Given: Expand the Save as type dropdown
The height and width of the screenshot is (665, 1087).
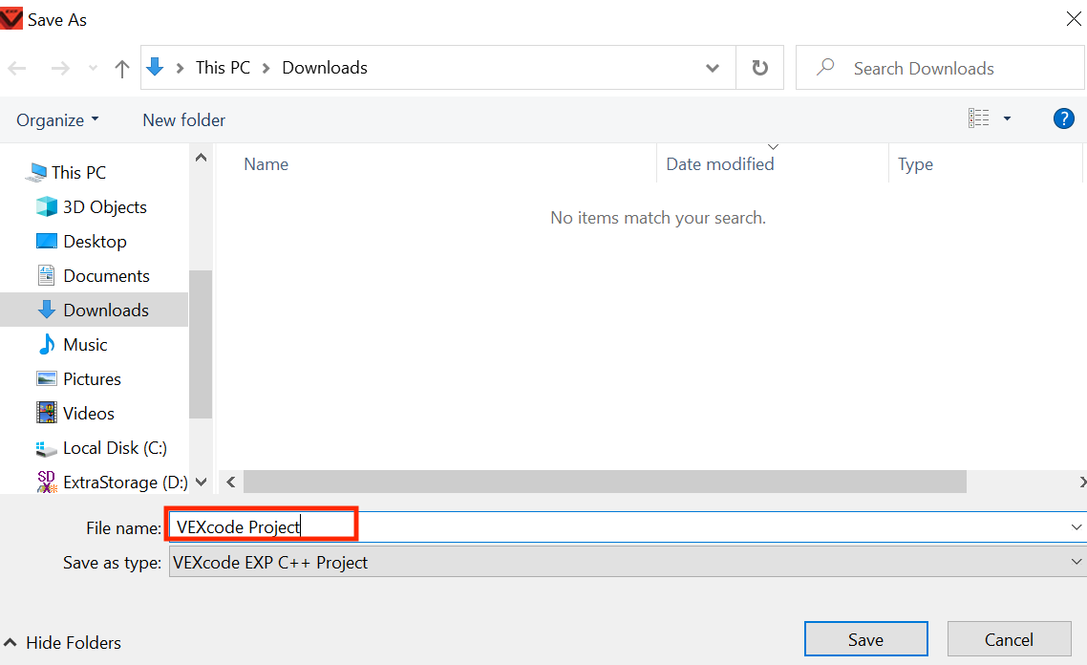Looking at the screenshot, I should click(1076, 562).
